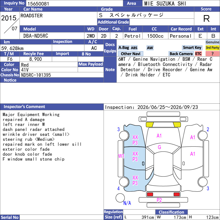Click the front-right tire marked 2
Viewport: 220px width, 220px height.
click(x=203, y=136)
